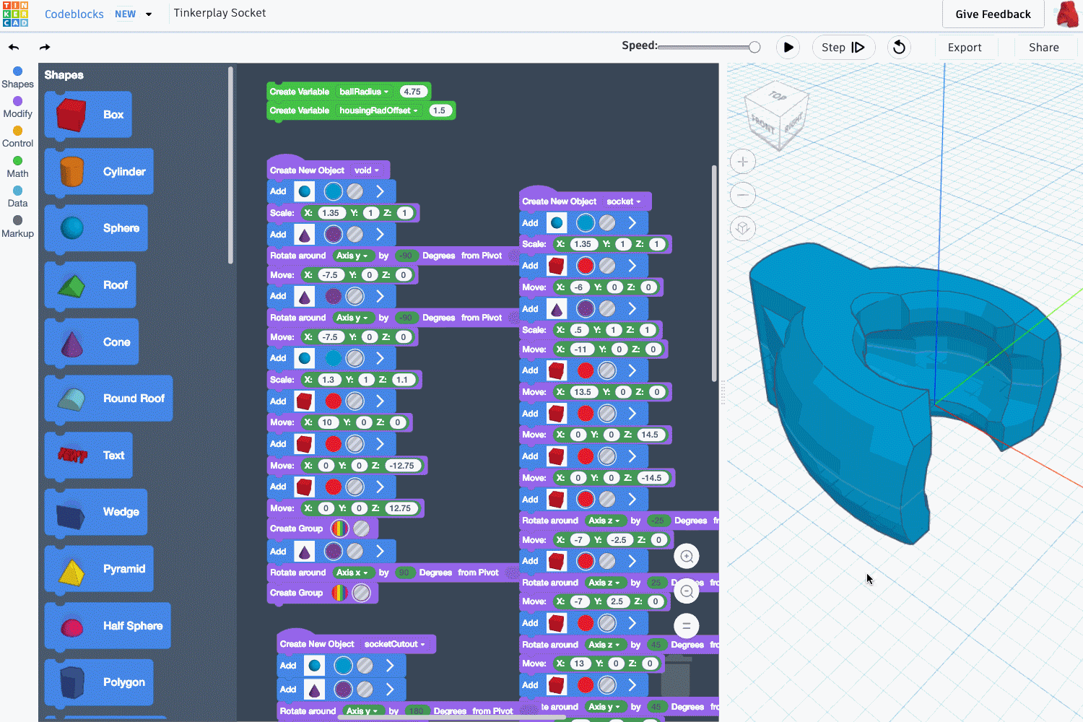1083x722 pixels.
Task: Open Give Feedback
Action: coord(993,14)
